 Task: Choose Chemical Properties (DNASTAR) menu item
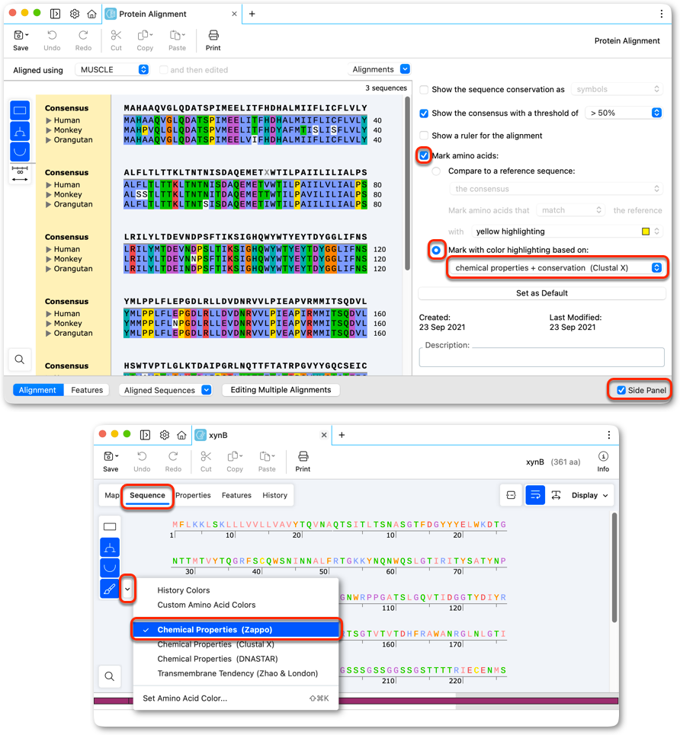point(236,659)
